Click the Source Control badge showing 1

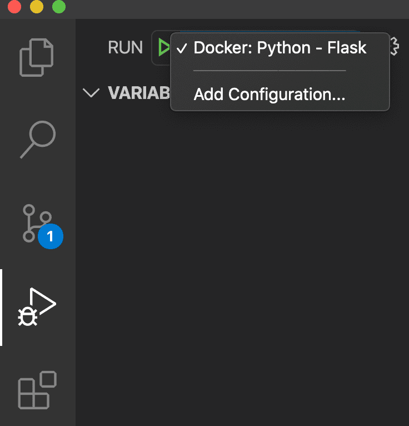point(51,236)
